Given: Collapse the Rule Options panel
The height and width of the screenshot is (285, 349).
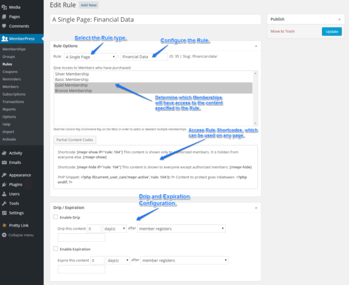Looking at the screenshot, I should pos(256,46).
